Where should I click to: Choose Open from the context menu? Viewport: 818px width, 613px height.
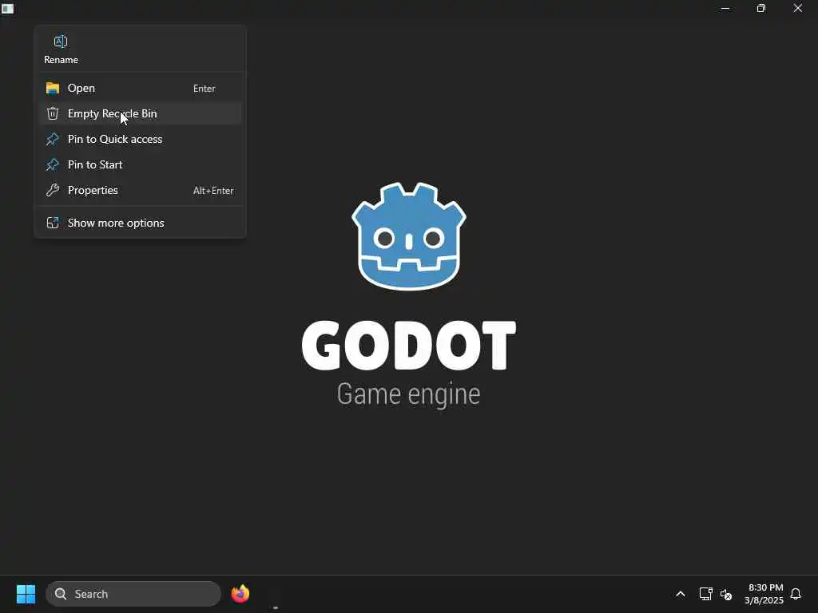(x=140, y=88)
